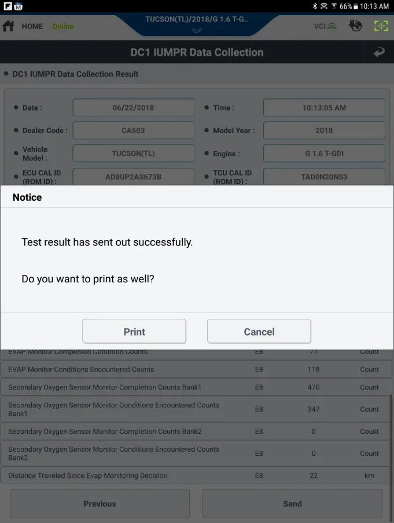Tap the Send button at bottom
Image resolution: width=394 pixels, height=523 pixels.
tap(292, 504)
